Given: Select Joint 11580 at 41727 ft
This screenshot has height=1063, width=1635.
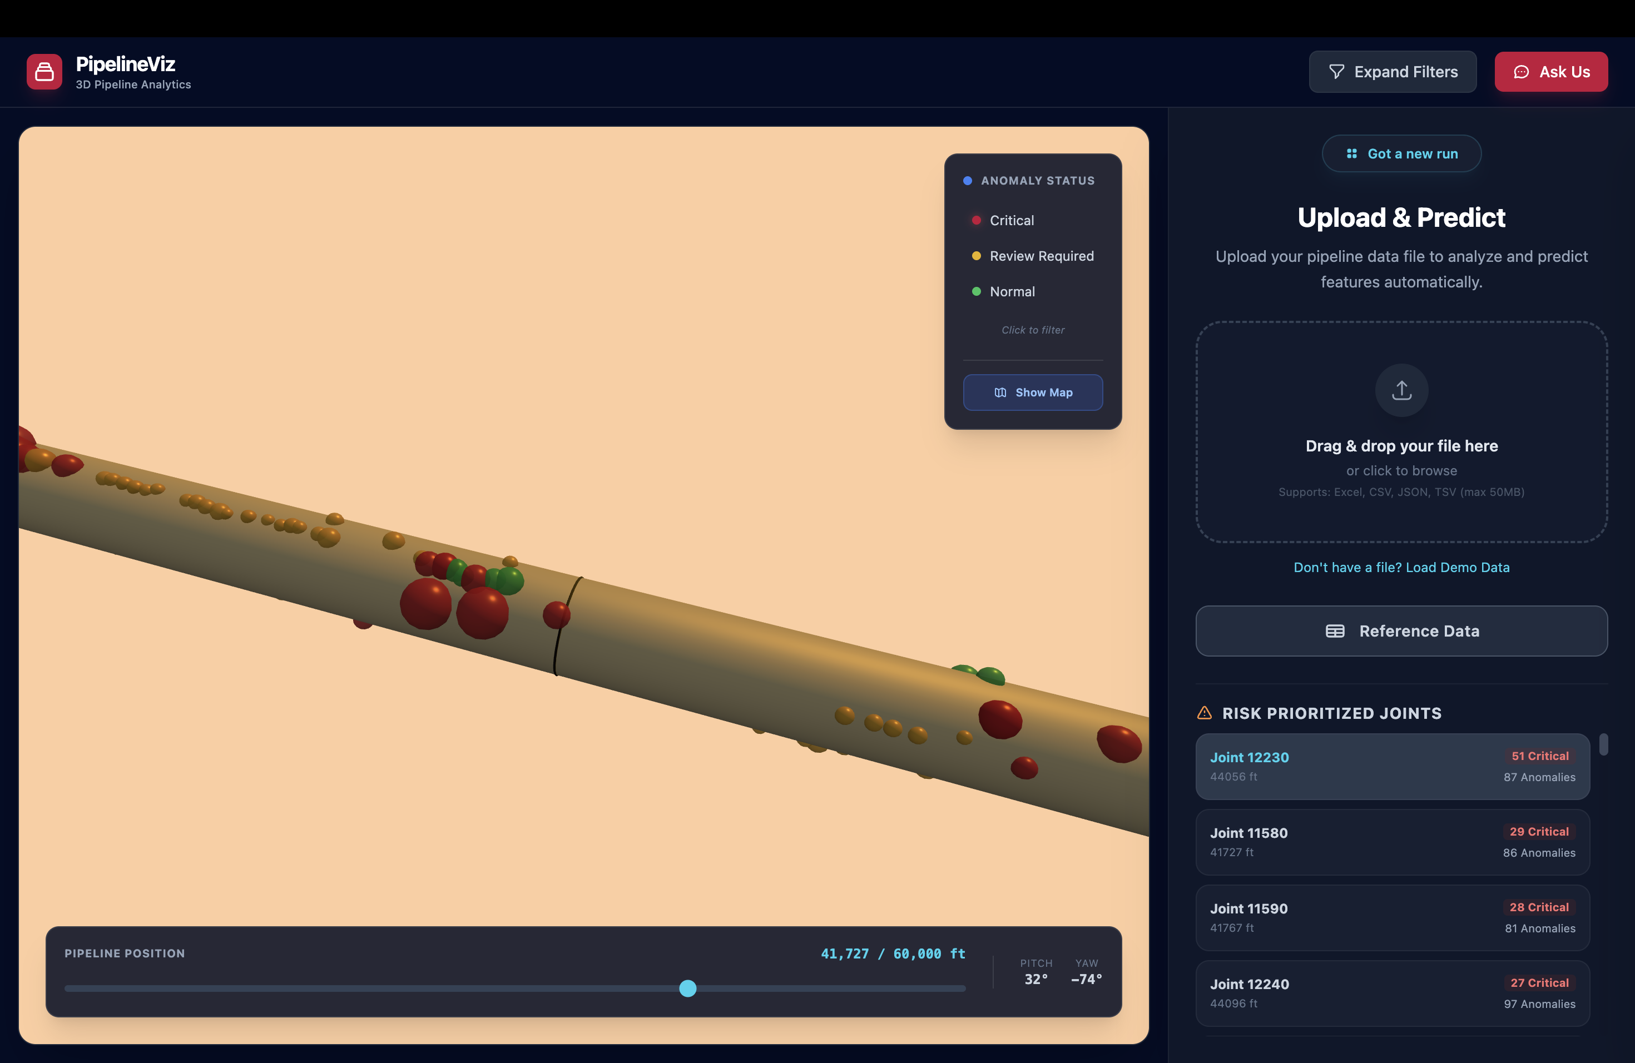Looking at the screenshot, I should click(1392, 842).
